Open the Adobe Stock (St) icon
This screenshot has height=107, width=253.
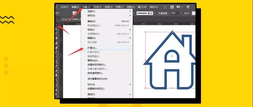coord(172,7)
